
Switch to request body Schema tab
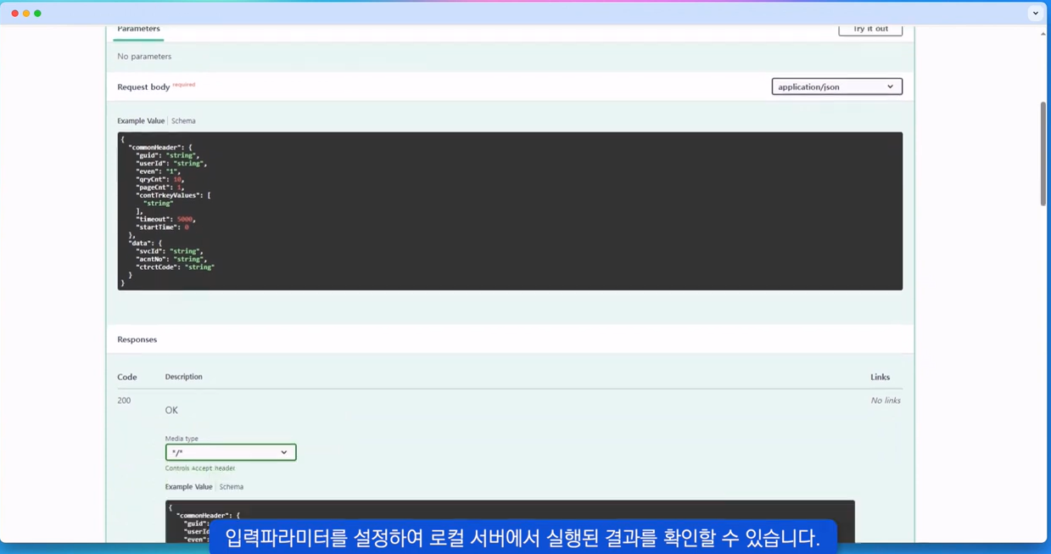point(183,120)
